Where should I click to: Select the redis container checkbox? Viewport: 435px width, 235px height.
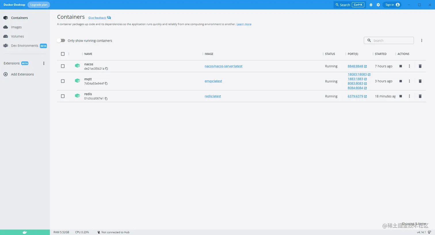pos(63,96)
